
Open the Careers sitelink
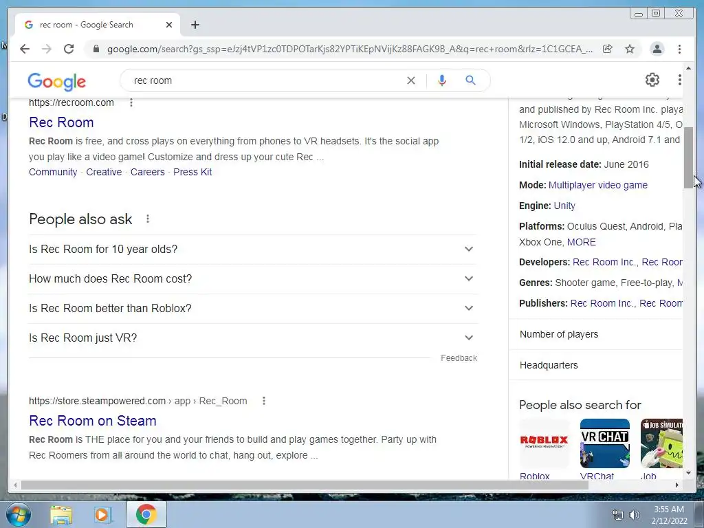148,172
